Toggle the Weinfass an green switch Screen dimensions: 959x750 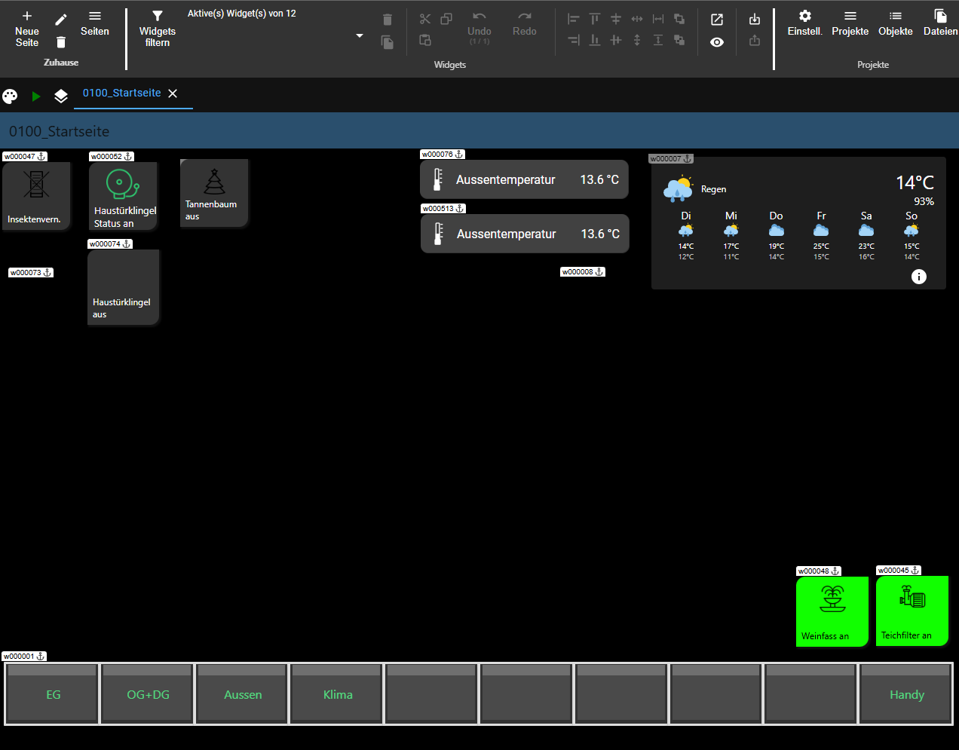coord(832,611)
